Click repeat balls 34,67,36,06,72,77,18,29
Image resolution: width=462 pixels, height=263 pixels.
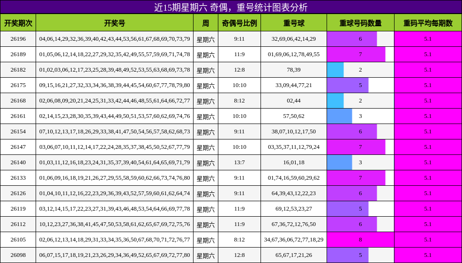click(294, 240)
